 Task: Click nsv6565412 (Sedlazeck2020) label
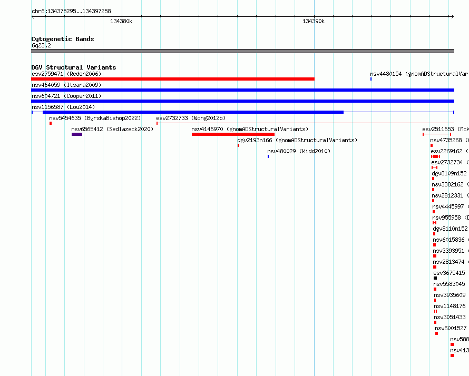click(x=112, y=129)
